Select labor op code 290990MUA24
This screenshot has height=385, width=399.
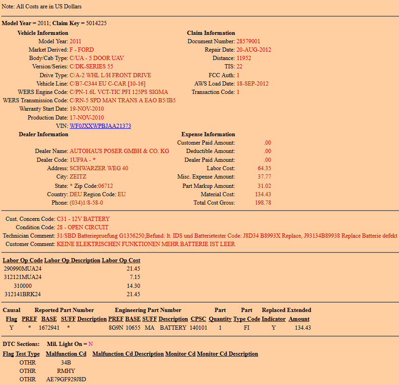[x=23, y=269]
